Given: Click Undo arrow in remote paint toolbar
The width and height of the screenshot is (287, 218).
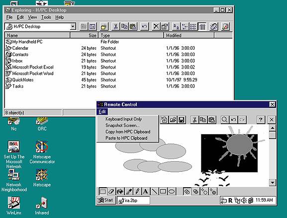Looking at the screenshot, I should [233, 120].
